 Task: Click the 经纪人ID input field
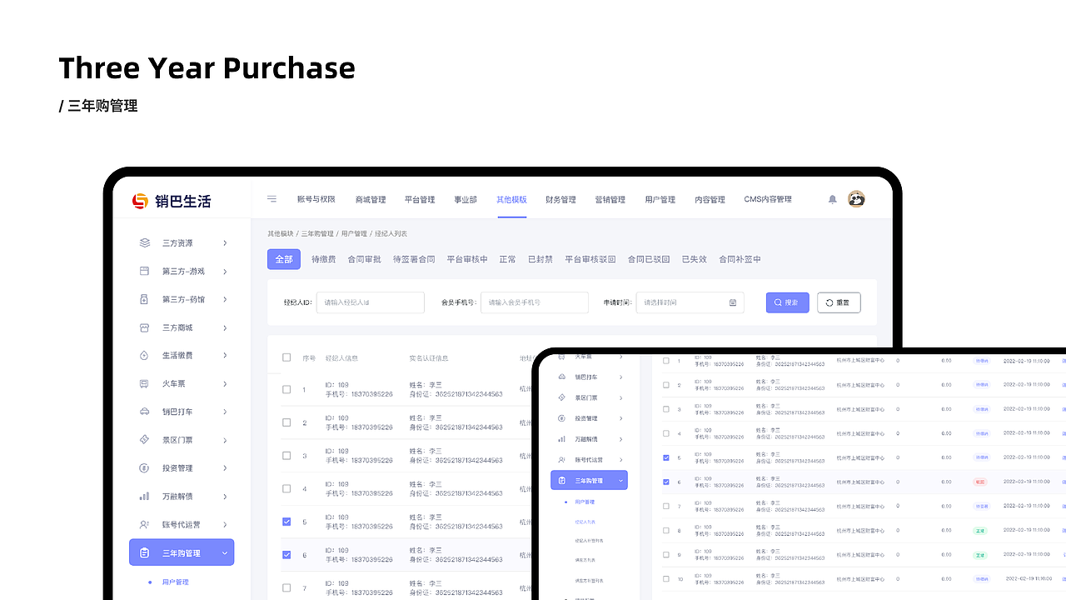coord(371,302)
